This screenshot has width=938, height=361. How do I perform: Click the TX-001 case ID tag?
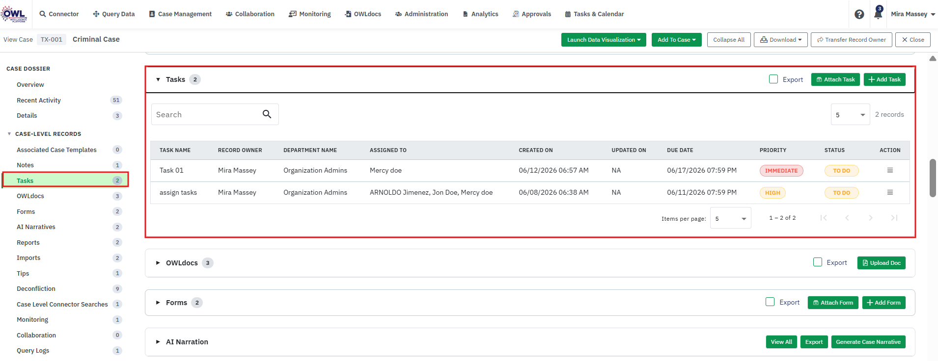tap(52, 40)
